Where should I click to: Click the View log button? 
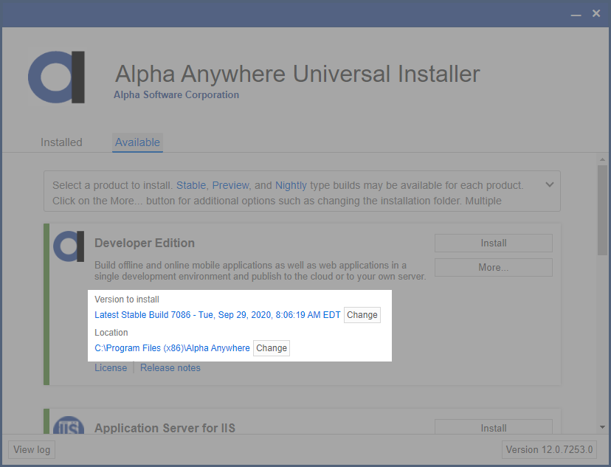coord(32,449)
